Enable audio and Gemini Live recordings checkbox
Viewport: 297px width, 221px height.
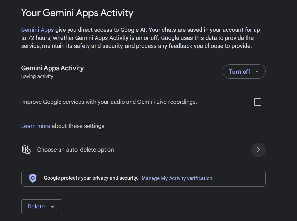(x=257, y=102)
